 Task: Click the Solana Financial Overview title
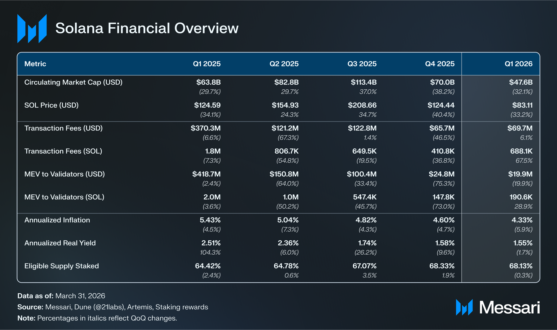click(x=147, y=28)
